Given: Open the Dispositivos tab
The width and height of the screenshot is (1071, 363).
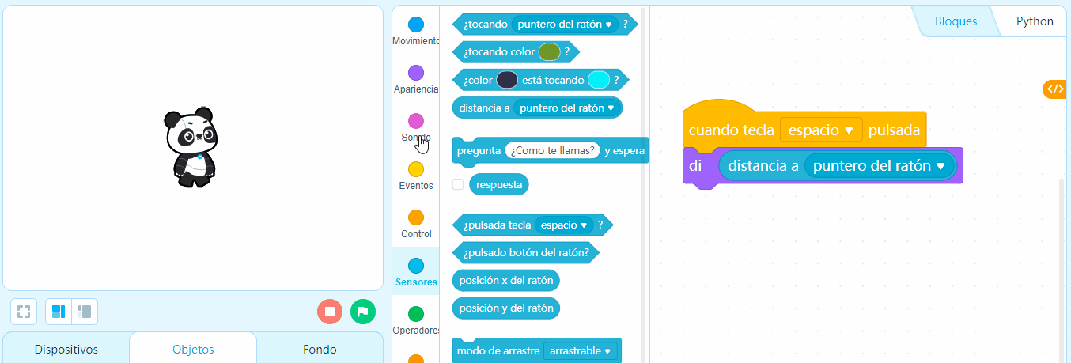Looking at the screenshot, I should [x=66, y=349].
